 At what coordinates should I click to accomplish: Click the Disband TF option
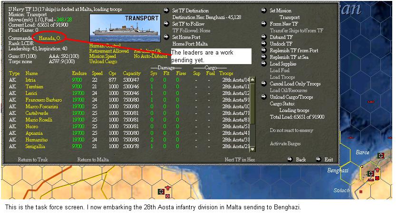pyautogui.click(x=281, y=37)
